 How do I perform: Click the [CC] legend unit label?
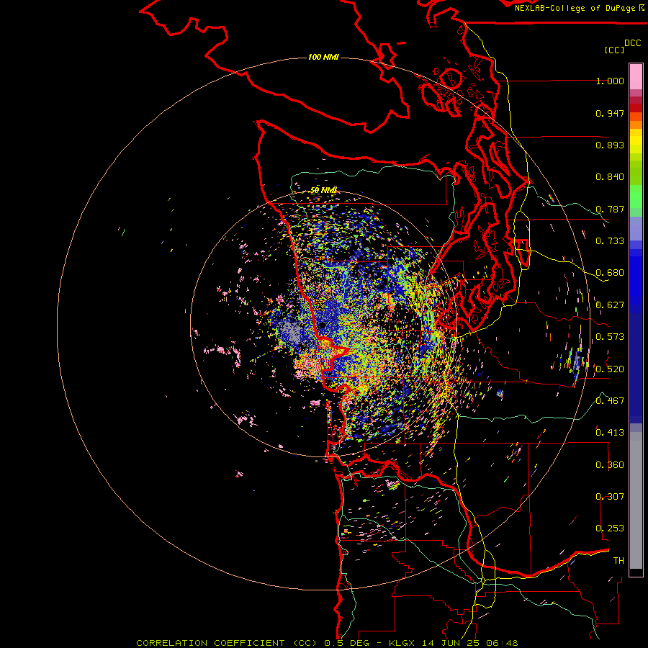pyautogui.click(x=614, y=50)
